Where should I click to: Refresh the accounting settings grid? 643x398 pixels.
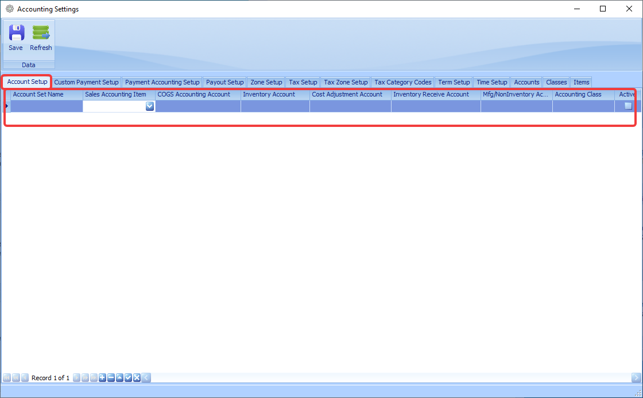tap(41, 38)
